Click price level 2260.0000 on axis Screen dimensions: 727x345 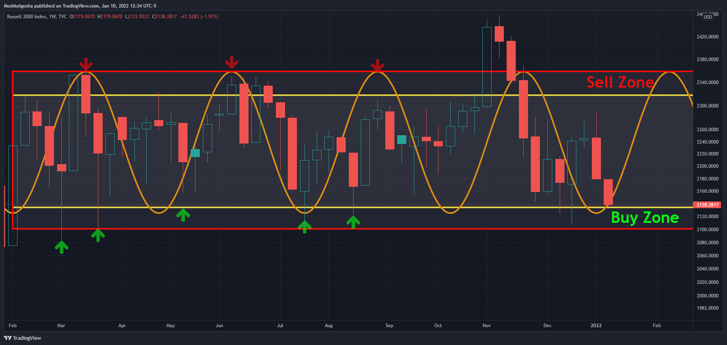(x=708, y=130)
